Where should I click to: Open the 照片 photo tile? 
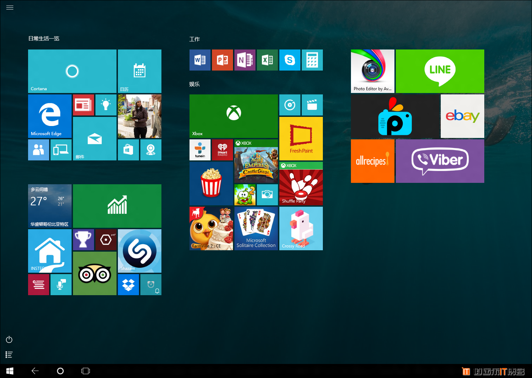(140, 116)
